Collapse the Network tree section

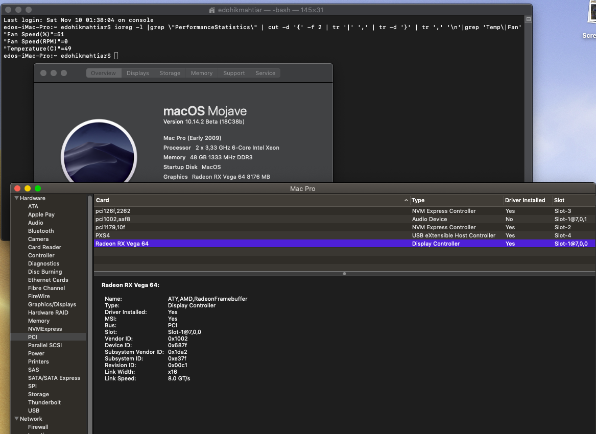click(x=16, y=418)
